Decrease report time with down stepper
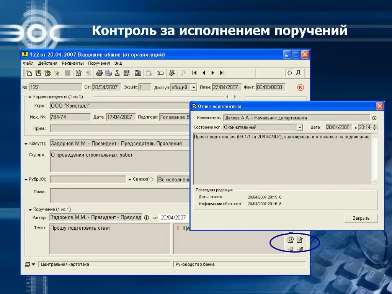 (374, 129)
